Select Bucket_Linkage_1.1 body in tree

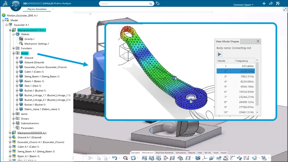coord(47,95)
